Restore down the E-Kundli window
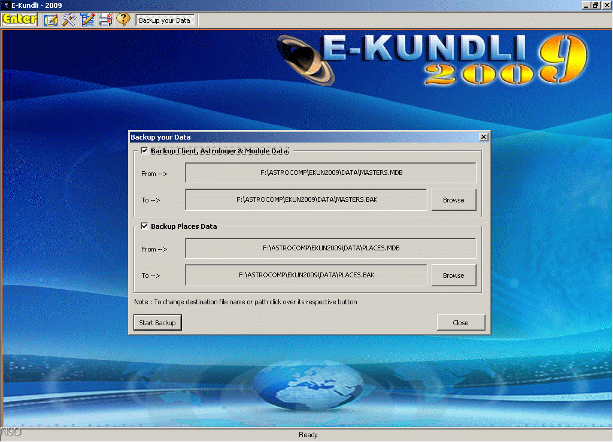The height and width of the screenshot is (442, 613). 596,5
